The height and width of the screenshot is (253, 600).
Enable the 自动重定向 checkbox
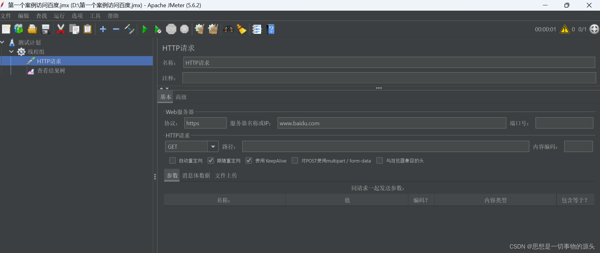(x=172, y=161)
